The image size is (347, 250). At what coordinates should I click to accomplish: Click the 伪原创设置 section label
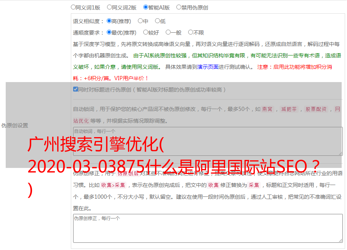pyautogui.click(x=15, y=125)
